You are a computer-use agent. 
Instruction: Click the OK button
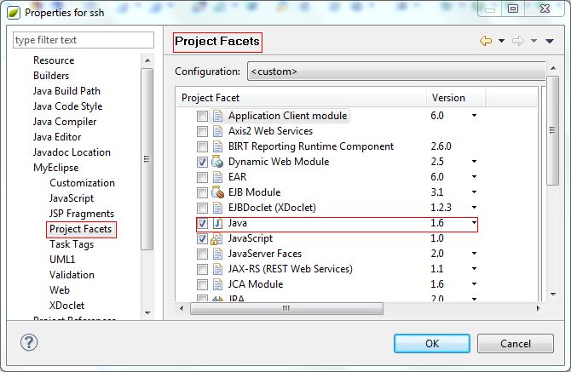[432, 344]
